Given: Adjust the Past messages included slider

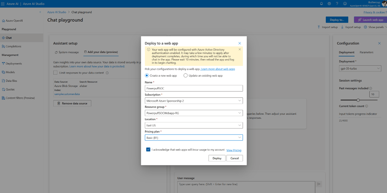Looking at the screenshot, I should 358,100.
